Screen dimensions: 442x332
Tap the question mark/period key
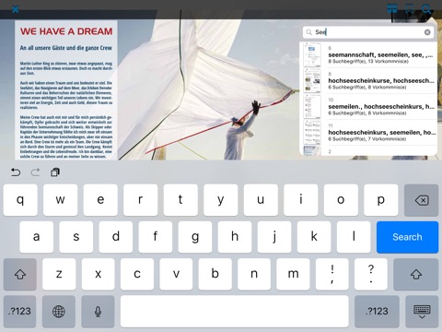click(x=371, y=274)
